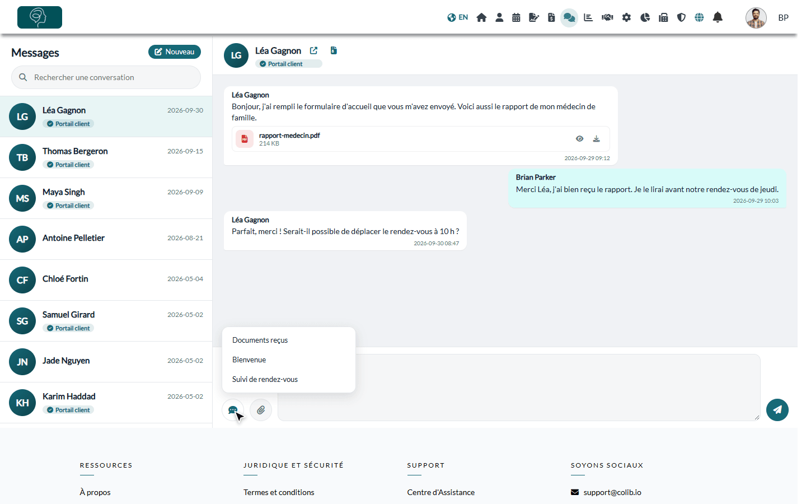Open the handshake partners icon
This screenshot has width=806, height=504.
tap(607, 17)
